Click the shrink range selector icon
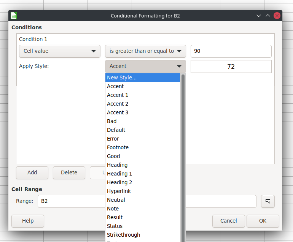This screenshot has width=293, height=242. tap(268, 201)
